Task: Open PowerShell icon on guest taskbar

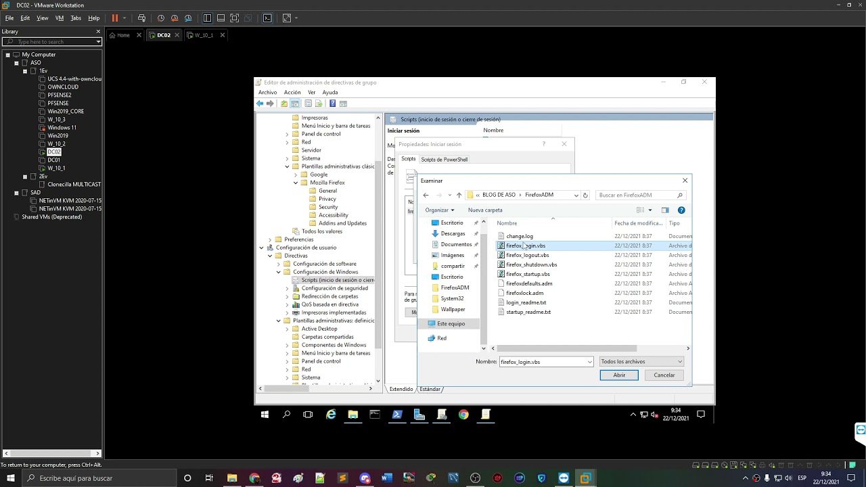Action: [397, 415]
